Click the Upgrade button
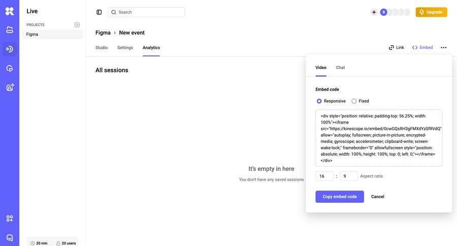The height and width of the screenshot is (246, 457). click(431, 12)
